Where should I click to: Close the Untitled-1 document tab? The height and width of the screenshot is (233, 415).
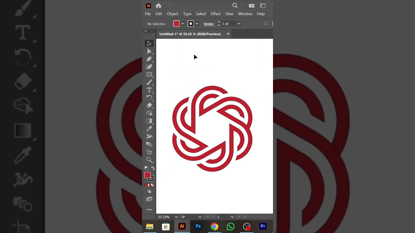click(228, 34)
